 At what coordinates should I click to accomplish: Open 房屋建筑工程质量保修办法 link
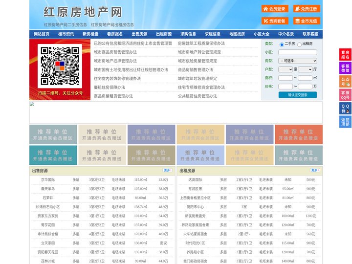pyautogui.click(x=201, y=44)
